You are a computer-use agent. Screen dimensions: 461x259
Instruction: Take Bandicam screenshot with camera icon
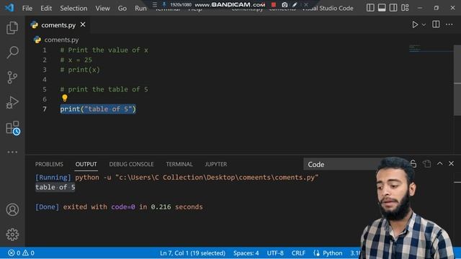[285, 5]
